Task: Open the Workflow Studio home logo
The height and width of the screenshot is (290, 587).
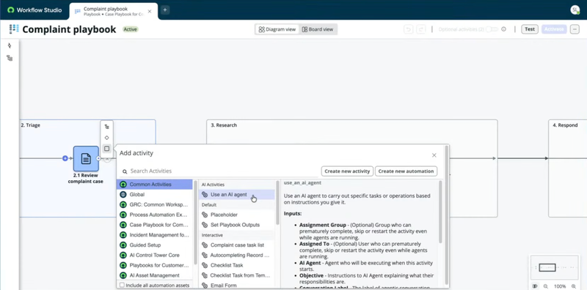Action: pos(34,10)
